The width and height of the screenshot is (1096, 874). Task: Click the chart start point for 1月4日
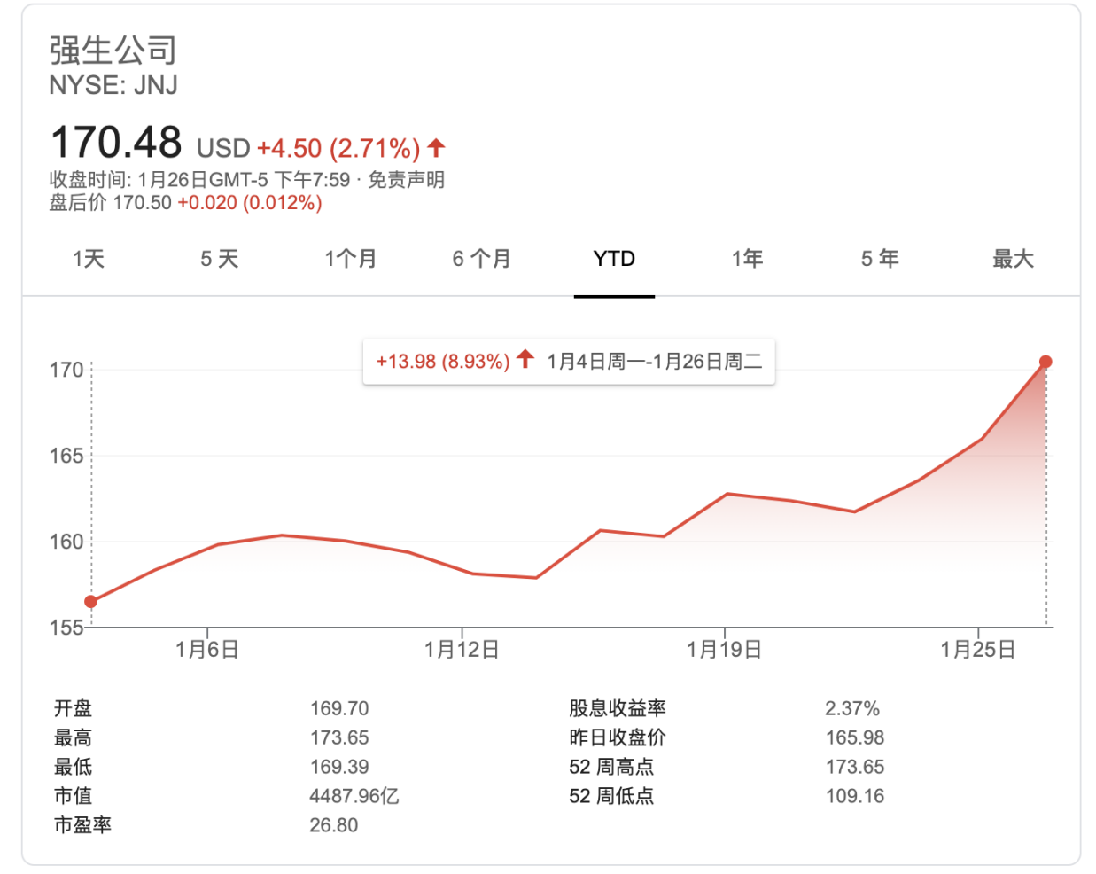[90, 602]
